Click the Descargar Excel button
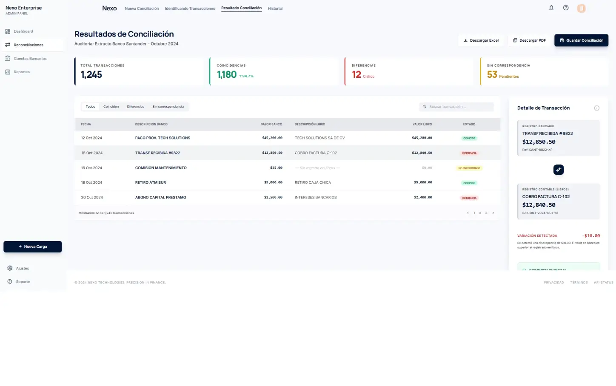This screenshot has height=386, width=616. pos(481,40)
